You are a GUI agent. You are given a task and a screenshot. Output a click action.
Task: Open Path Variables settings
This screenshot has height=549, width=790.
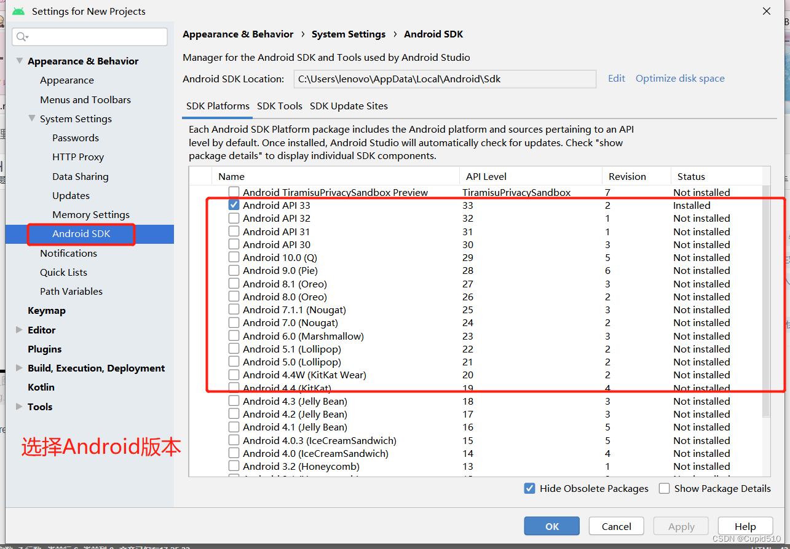pos(71,291)
